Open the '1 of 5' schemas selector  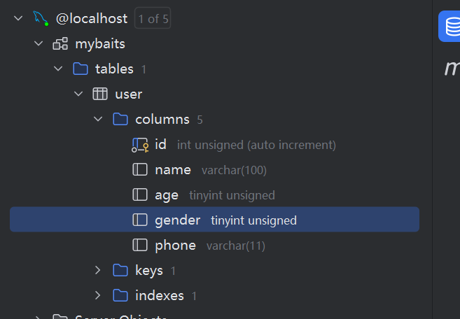pyautogui.click(x=153, y=19)
